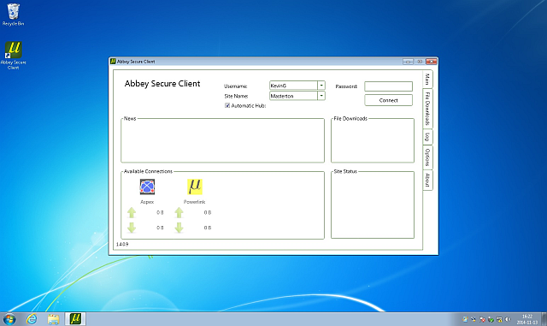Expand the Username dropdown
547x326 pixels.
321,86
